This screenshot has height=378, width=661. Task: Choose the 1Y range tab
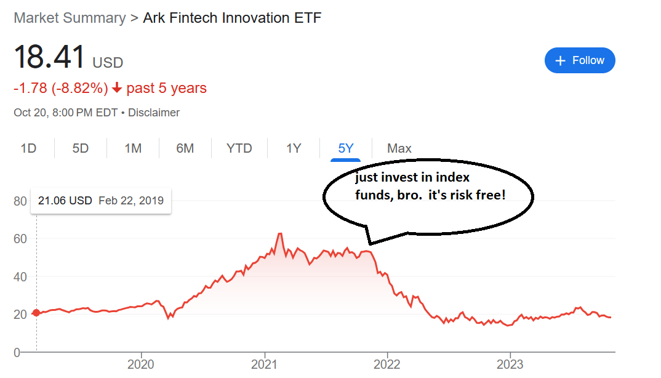tap(294, 148)
